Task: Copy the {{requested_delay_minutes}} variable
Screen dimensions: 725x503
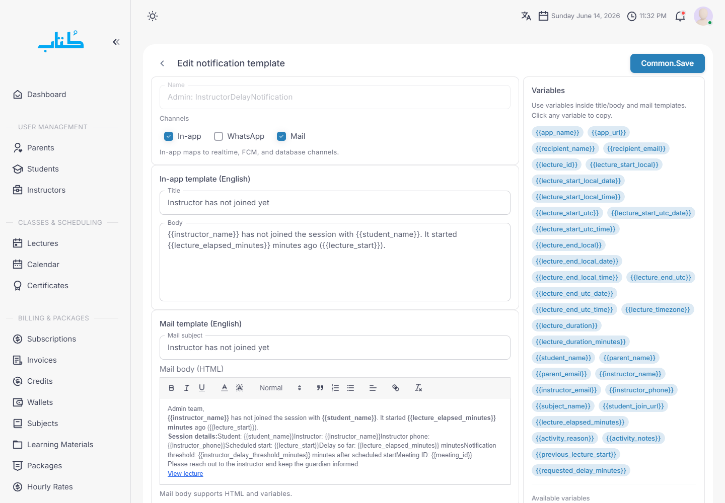Action: [x=581, y=471]
